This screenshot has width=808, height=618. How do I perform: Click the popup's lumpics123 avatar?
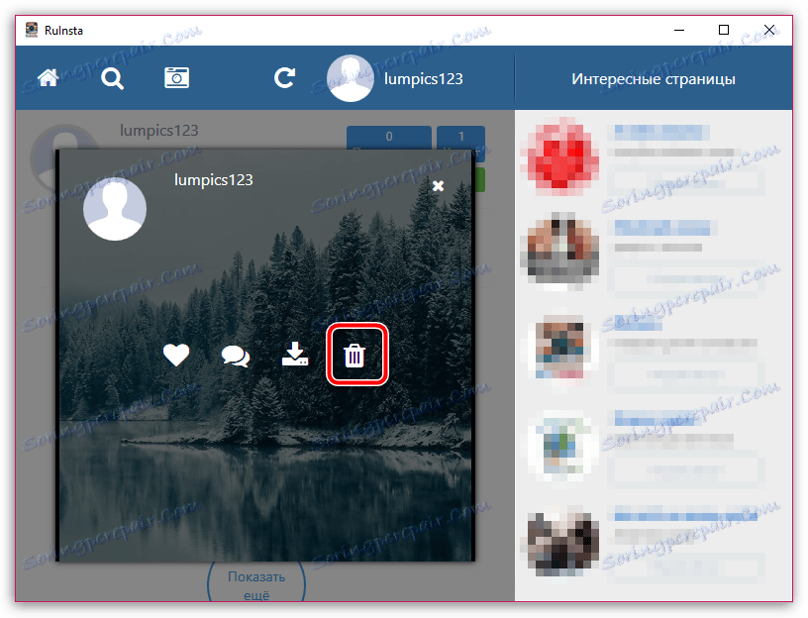click(115, 209)
